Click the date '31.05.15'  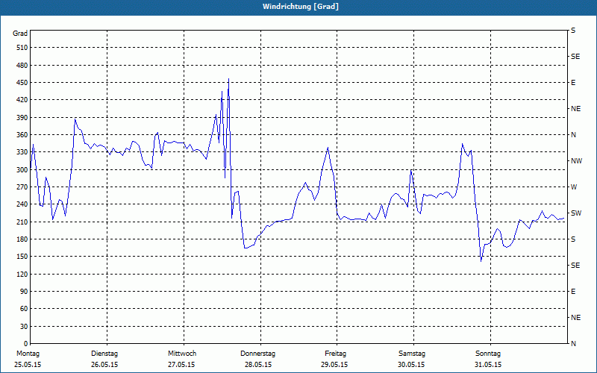(488, 365)
